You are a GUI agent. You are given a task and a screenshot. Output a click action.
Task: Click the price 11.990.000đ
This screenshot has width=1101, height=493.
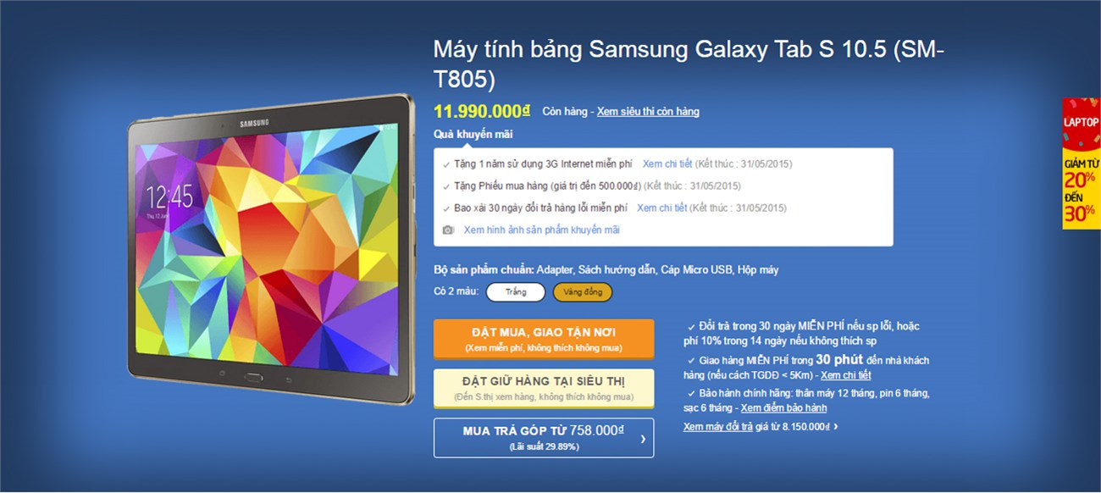(x=482, y=111)
